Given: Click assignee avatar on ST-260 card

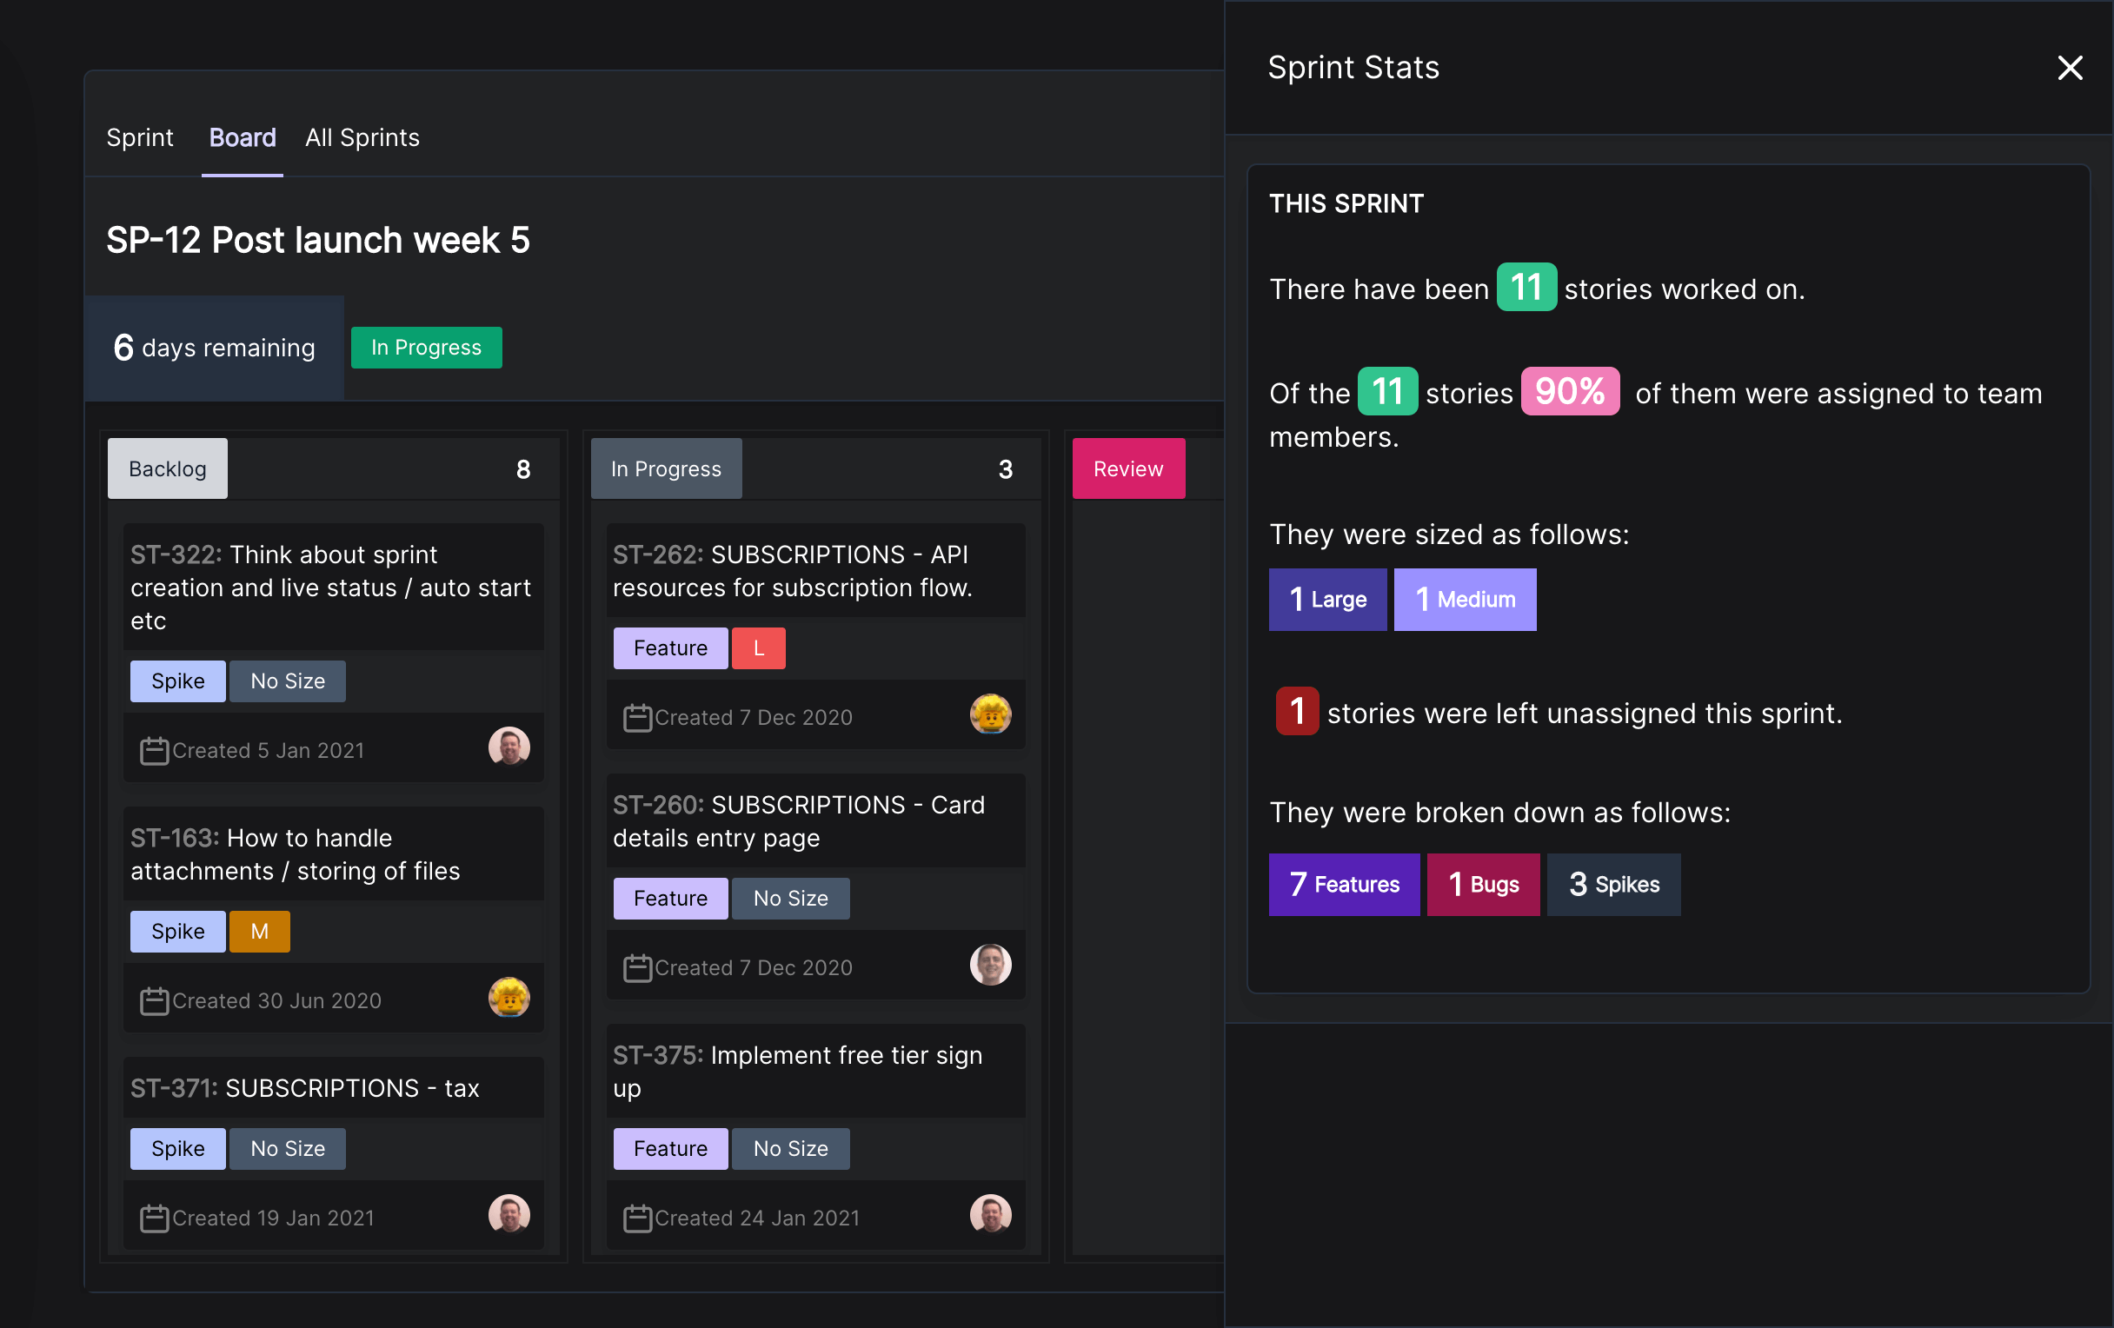Looking at the screenshot, I should (x=990, y=965).
